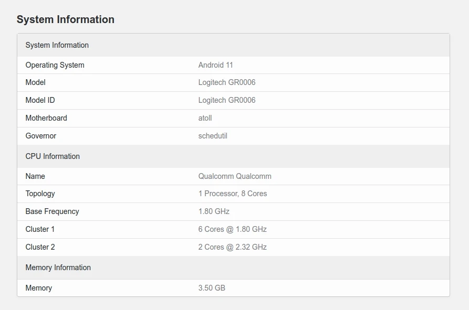Select the schedutil governor value
469x310 pixels.
[x=213, y=136]
